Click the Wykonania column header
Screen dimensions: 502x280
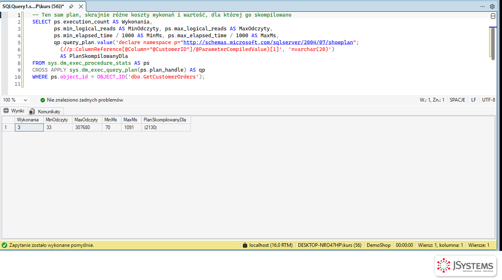[29, 120]
